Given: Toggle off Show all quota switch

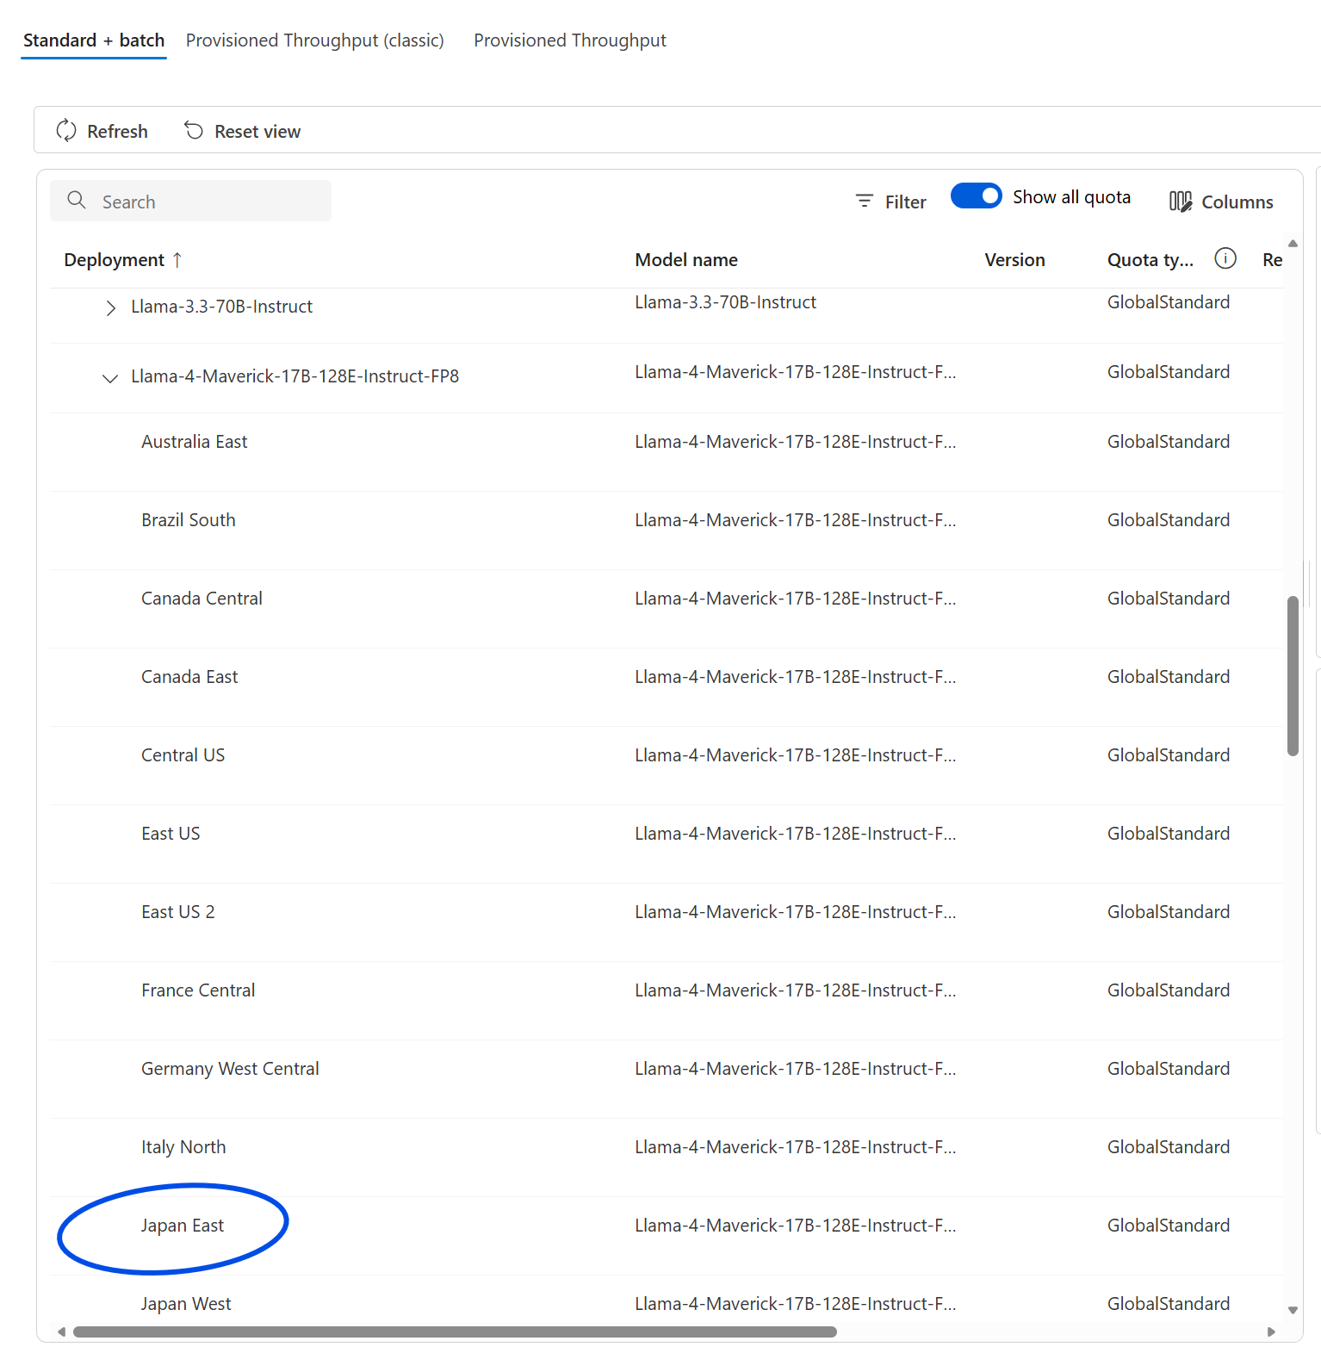Looking at the screenshot, I should coord(976,196).
